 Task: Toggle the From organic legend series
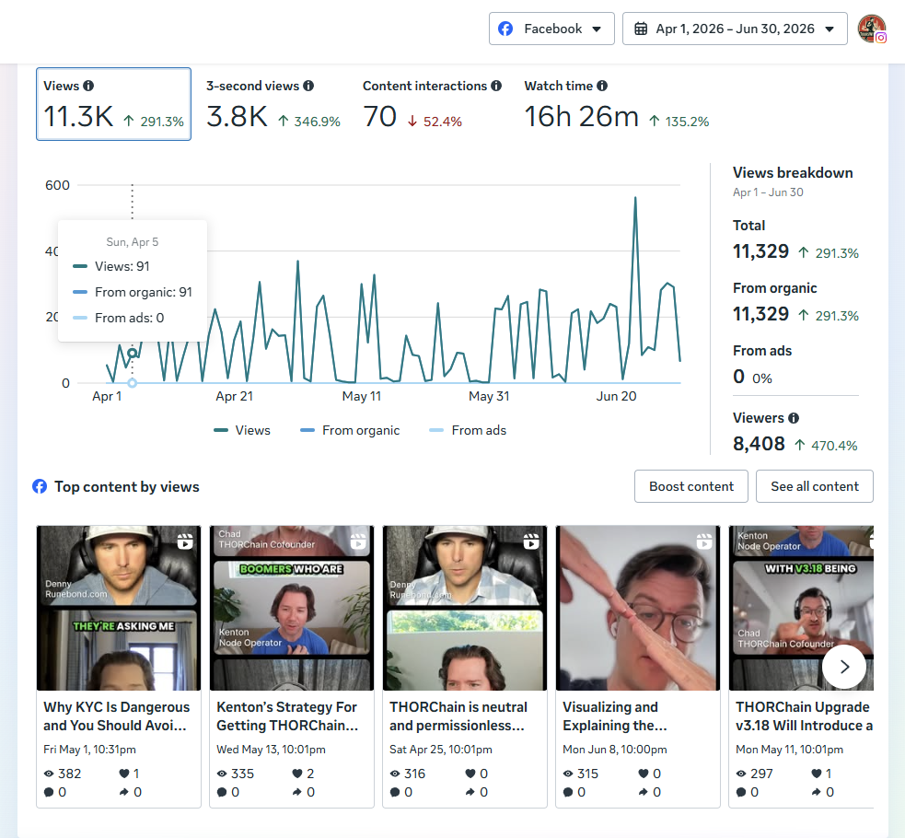pyautogui.click(x=350, y=430)
